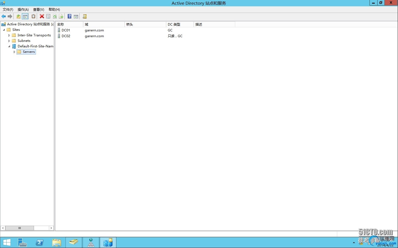Viewport: 398px width, 248px height.
Task: Select the Subnets folder in tree
Action: (24, 41)
